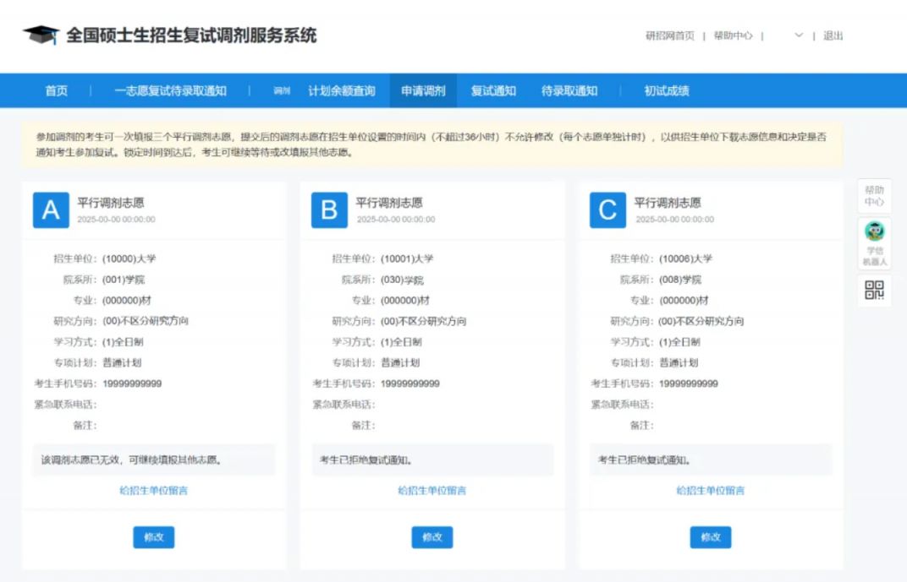Click (10000)大学 in card A
The height and width of the screenshot is (582, 907).
pos(129,258)
